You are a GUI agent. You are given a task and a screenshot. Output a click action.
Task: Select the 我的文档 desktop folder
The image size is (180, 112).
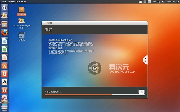22,11
